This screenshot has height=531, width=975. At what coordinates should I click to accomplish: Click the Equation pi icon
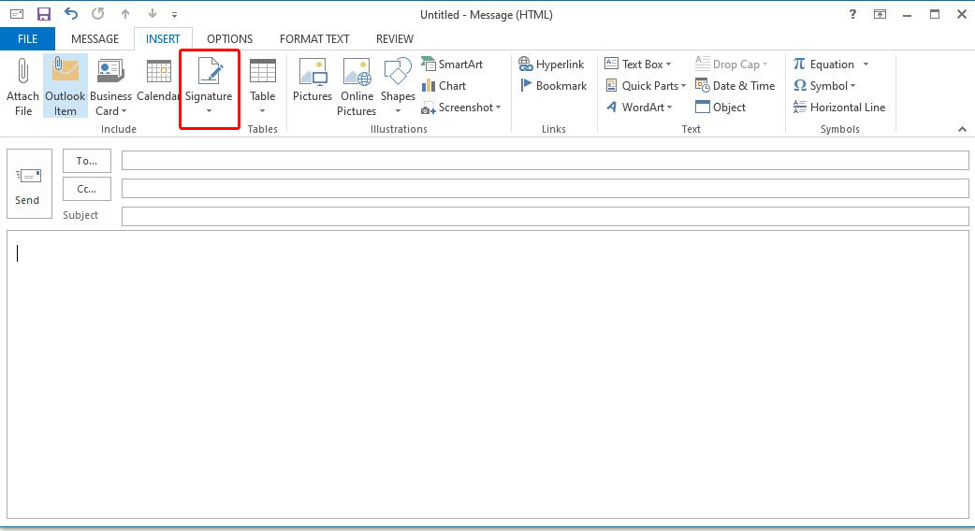point(799,64)
